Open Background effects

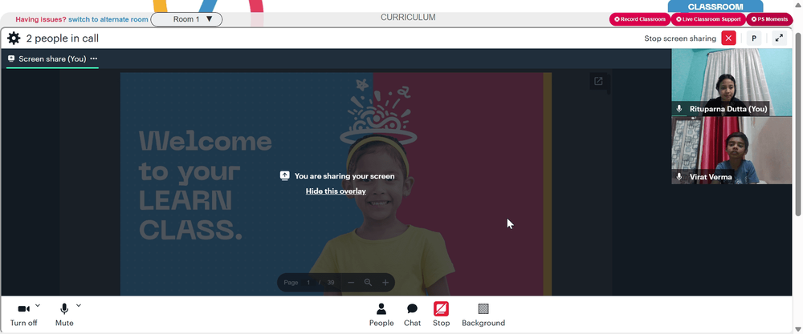coord(483,315)
